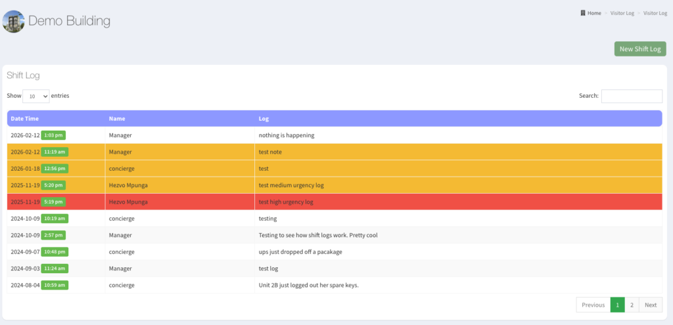This screenshot has height=325, width=673.
Task: Click the date 2024-08-04 cell
Action: [x=26, y=285]
